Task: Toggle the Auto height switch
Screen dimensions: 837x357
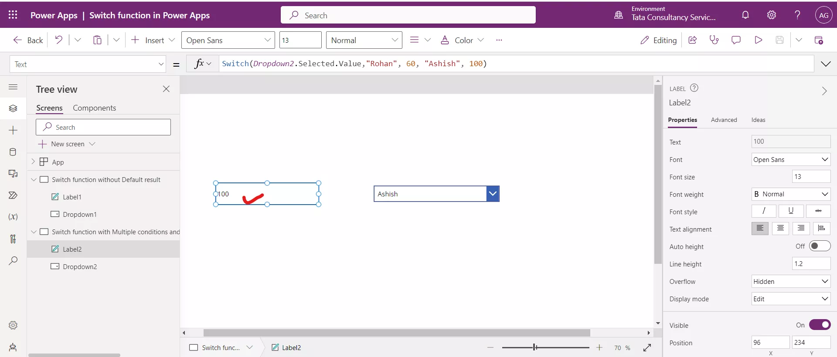Action: pos(820,246)
